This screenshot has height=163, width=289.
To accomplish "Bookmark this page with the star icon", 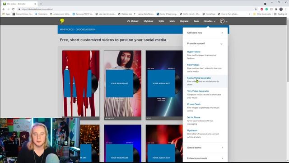I will click(x=256, y=9).
